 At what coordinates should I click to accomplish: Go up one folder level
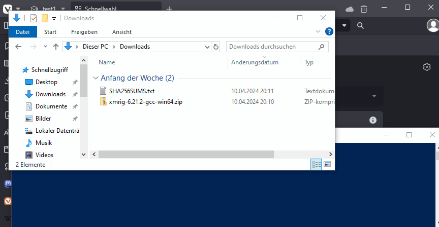coord(56,47)
